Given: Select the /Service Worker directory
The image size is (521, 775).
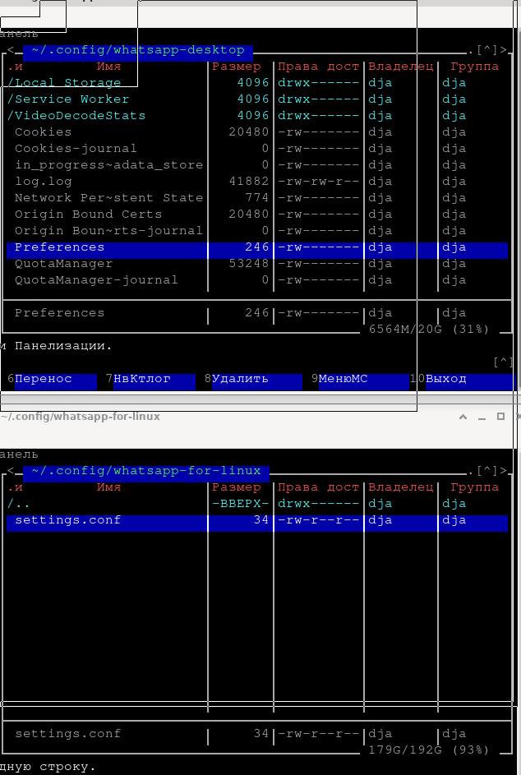Looking at the screenshot, I should pos(257,99).
